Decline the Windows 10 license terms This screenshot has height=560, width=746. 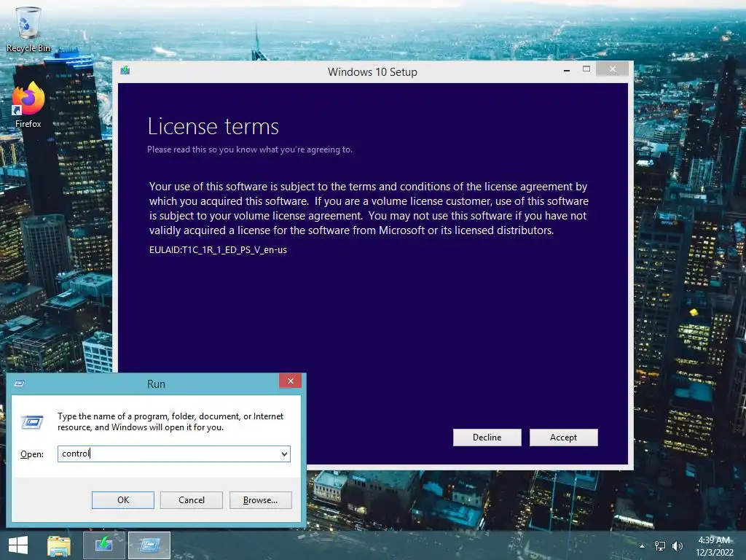point(487,437)
